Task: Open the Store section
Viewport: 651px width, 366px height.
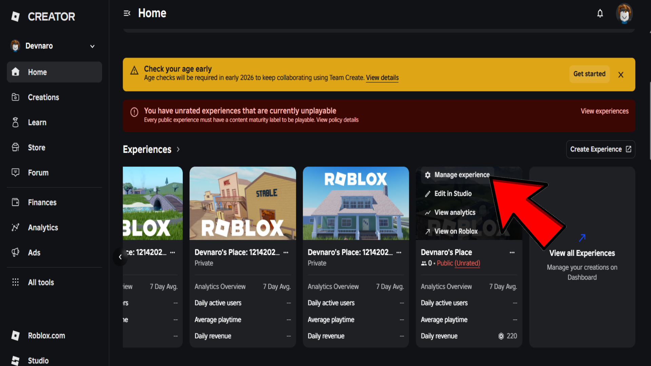Action: [x=36, y=147]
